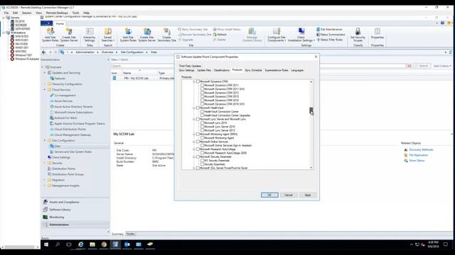
Task: Check Microsoft Dynamics CRM 2013 checkbox
Action: tap(202, 93)
